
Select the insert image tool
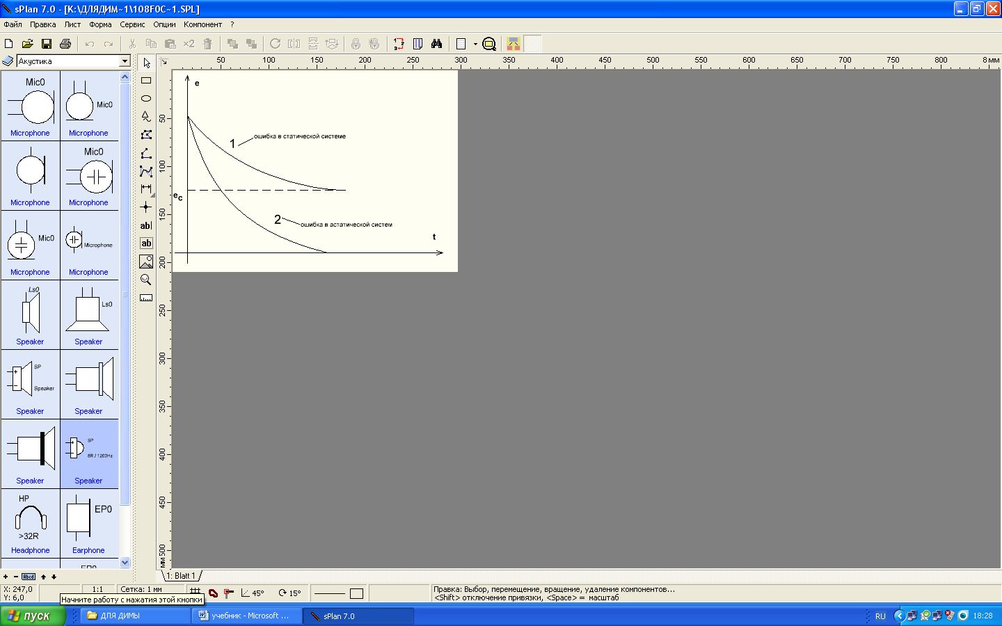tap(146, 262)
